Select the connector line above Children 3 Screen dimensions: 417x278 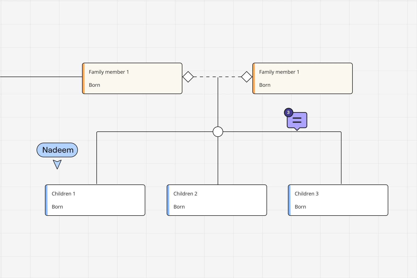click(x=341, y=158)
